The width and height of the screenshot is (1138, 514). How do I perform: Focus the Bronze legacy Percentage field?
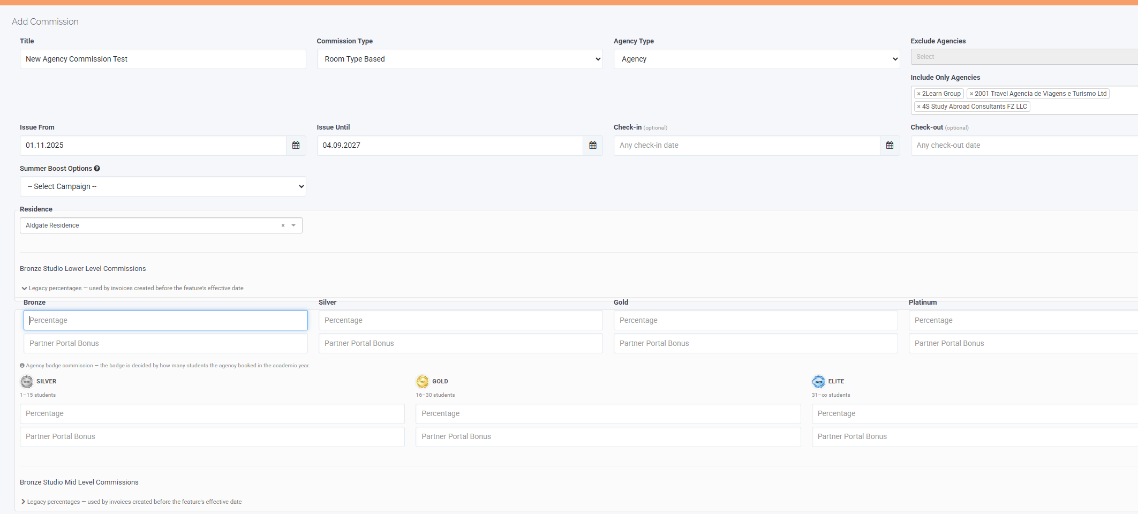pos(165,320)
